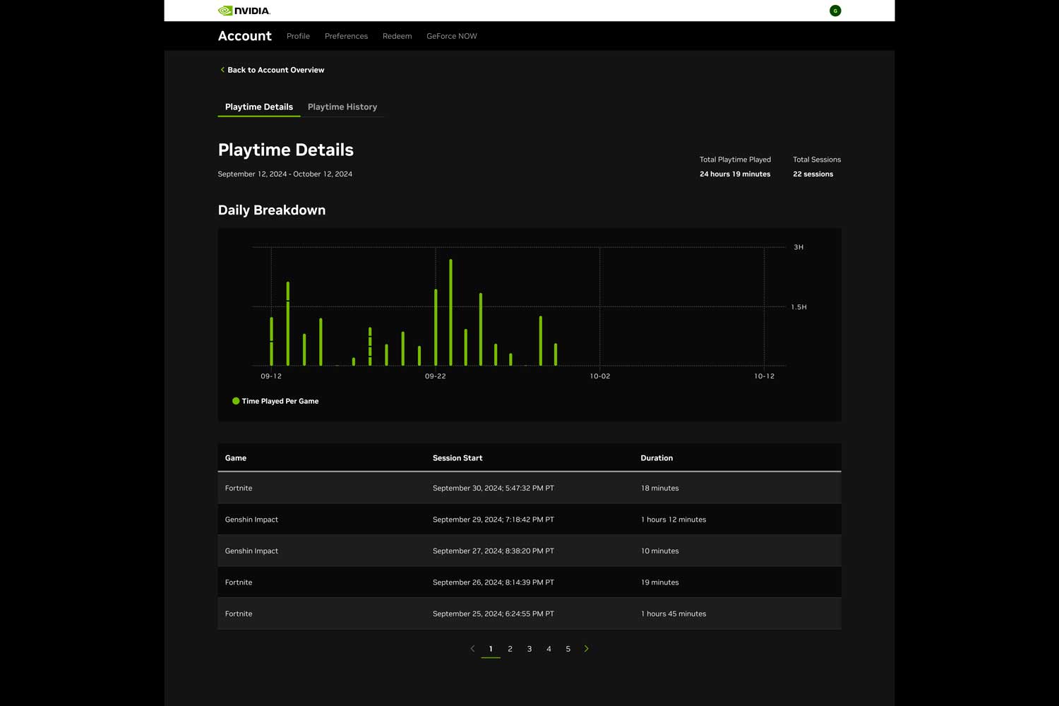This screenshot has height=706, width=1059.
Task: Select the Fortnite row from September 26
Action: [529, 582]
